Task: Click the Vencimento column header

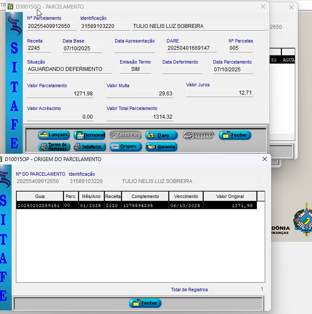Action: point(186,196)
